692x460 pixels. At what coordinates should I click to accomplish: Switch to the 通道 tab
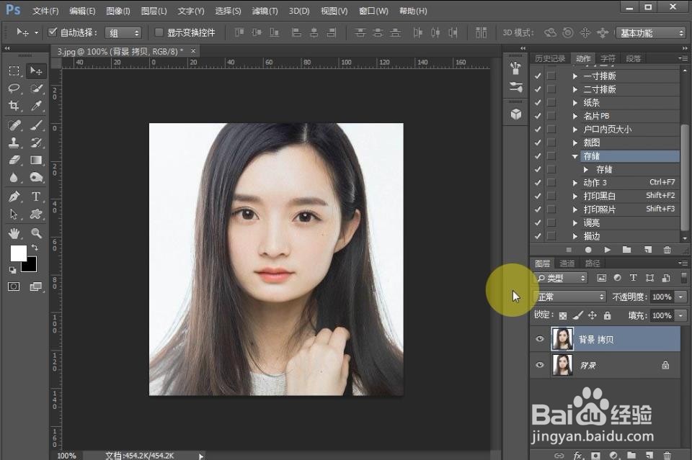coord(567,263)
